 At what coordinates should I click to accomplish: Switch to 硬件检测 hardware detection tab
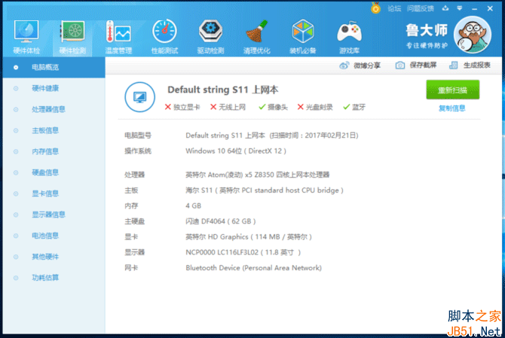(72, 35)
